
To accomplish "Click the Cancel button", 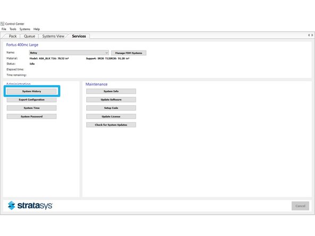I will (x=300, y=206).
